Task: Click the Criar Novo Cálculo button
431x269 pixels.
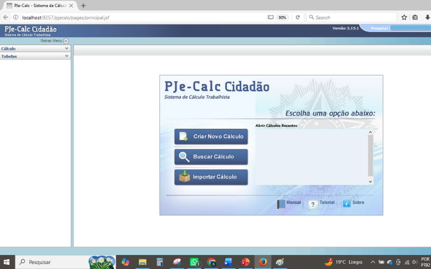Action: tap(211, 137)
